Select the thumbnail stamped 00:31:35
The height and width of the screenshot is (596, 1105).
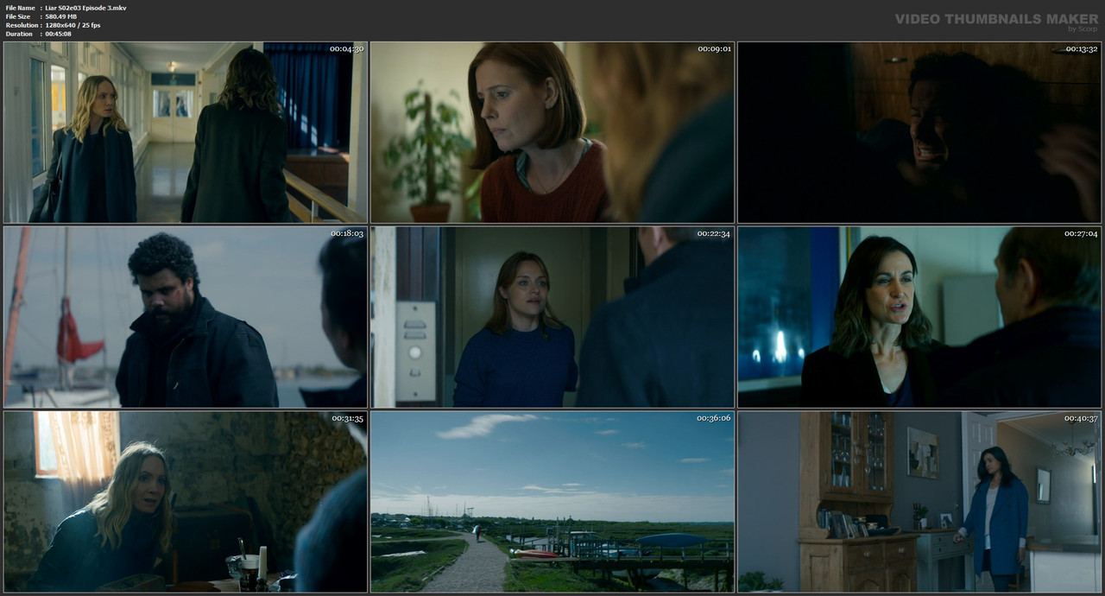(x=186, y=502)
